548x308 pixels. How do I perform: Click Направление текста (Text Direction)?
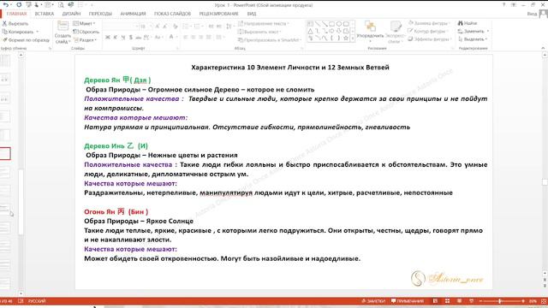pyautogui.click(x=264, y=23)
